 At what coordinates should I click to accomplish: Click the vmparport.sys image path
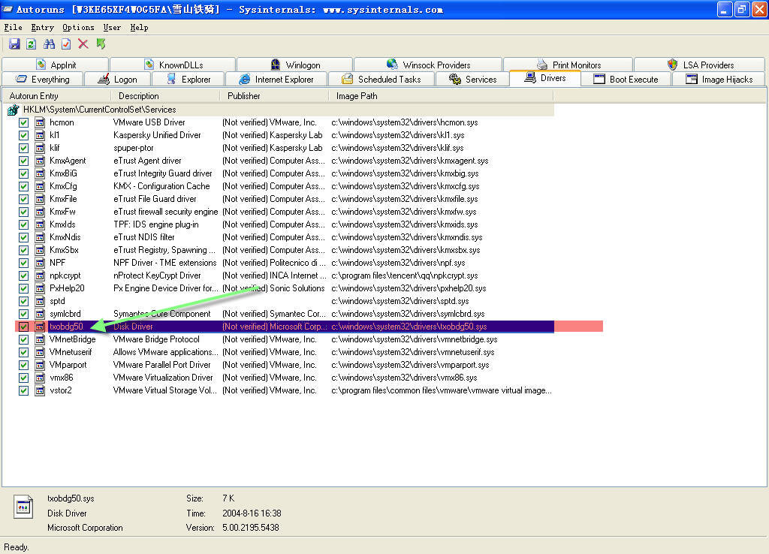click(410, 365)
